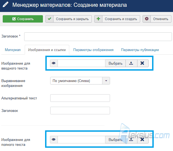Click Сохранить и создать button text
This screenshot has height=151, width=173.
pyautogui.click(x=121, y=19)
